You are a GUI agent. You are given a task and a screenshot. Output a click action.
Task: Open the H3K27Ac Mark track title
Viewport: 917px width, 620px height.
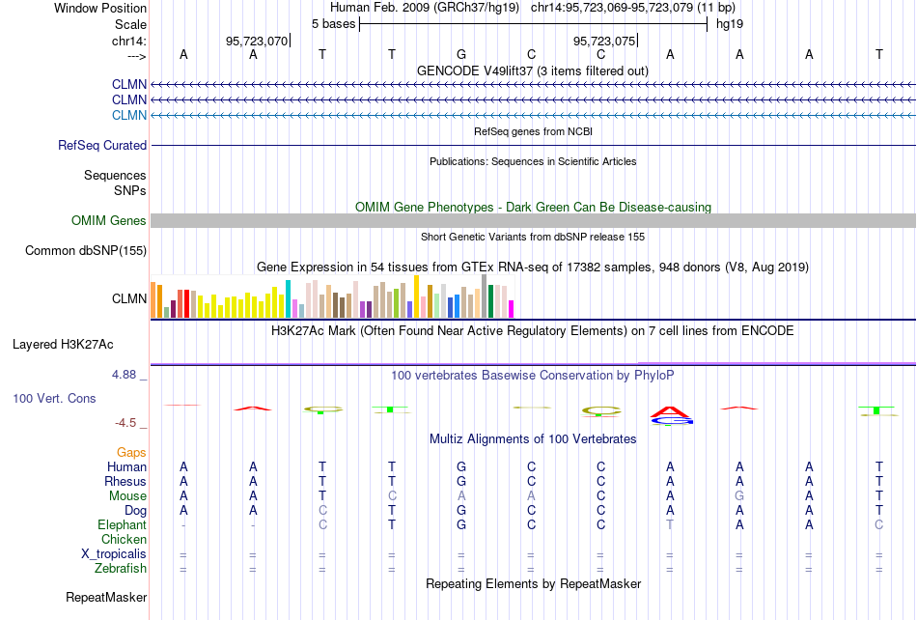tap(533, 331)
